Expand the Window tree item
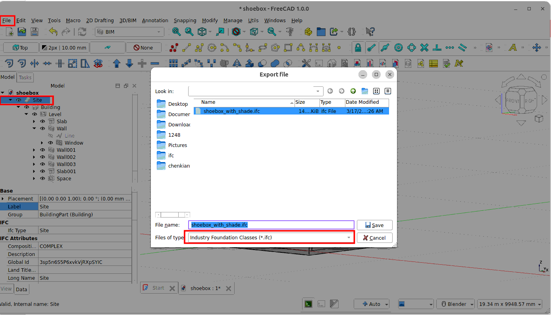This screenshot has width=551, height=315. click(42, 143)
